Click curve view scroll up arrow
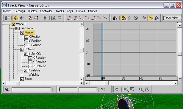 point(180,25)
